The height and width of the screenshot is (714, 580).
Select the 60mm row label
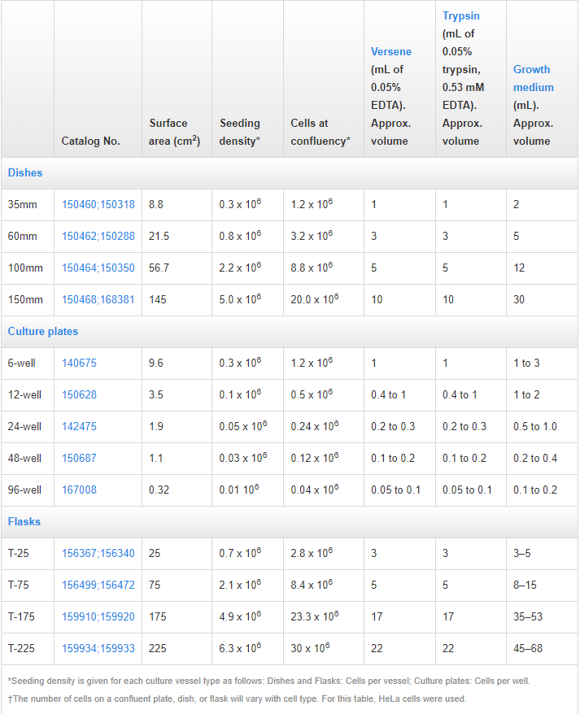point(22,237)
